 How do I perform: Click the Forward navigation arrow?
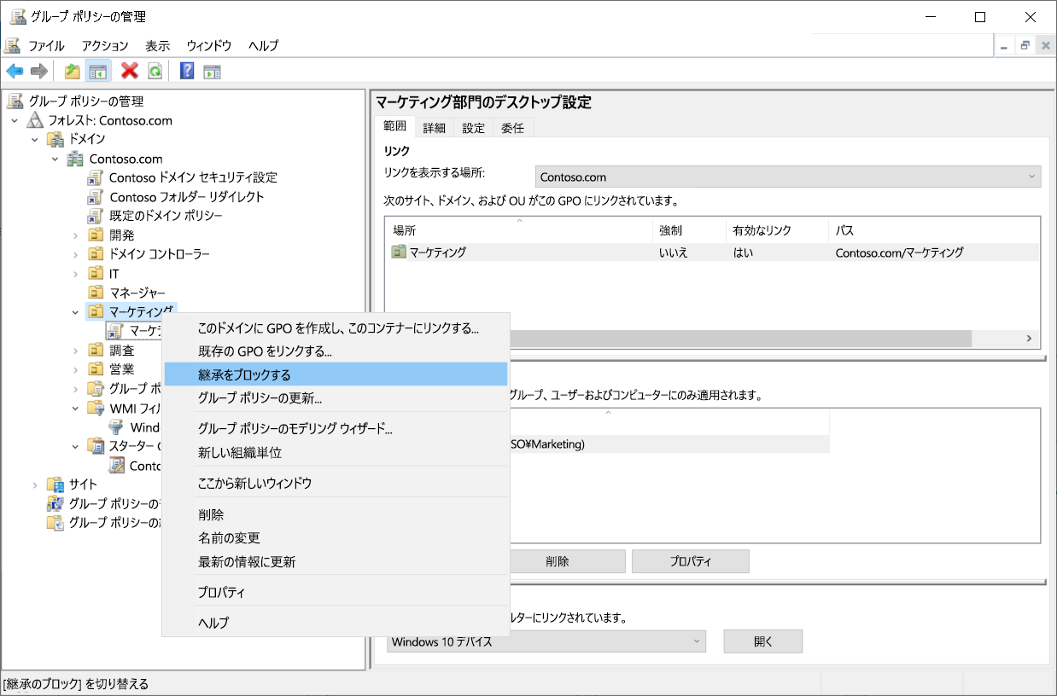pyautogui.click(x=38, y=71)
